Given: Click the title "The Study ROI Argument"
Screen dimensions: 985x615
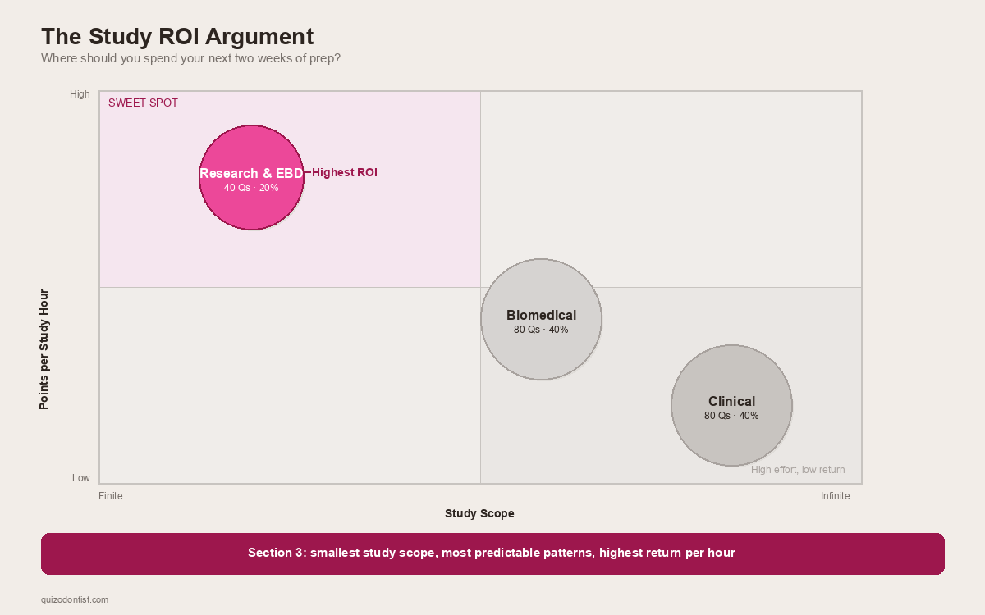Looking at the screenshot, I should (x=177, y=37).
